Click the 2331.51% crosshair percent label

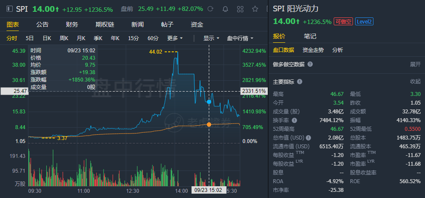(254, 91)
